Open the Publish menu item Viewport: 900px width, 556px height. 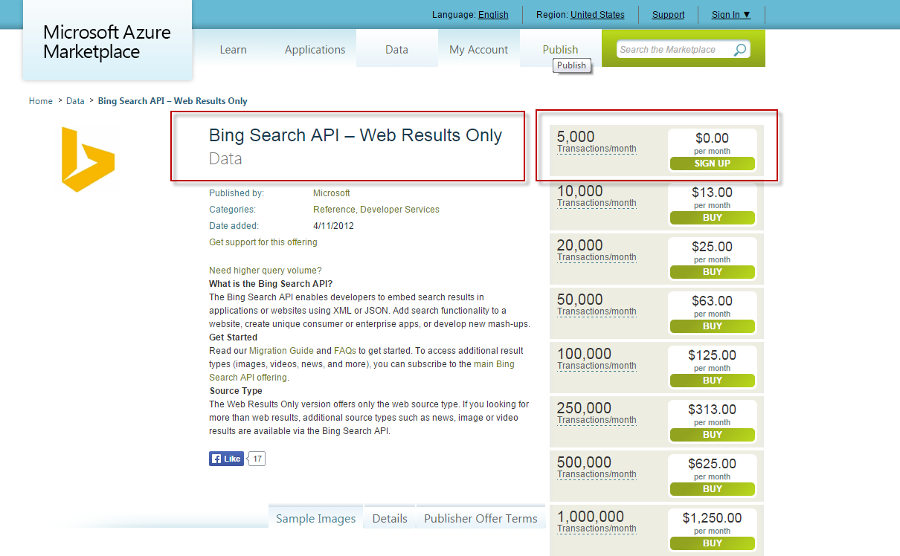tap(560, 50)
